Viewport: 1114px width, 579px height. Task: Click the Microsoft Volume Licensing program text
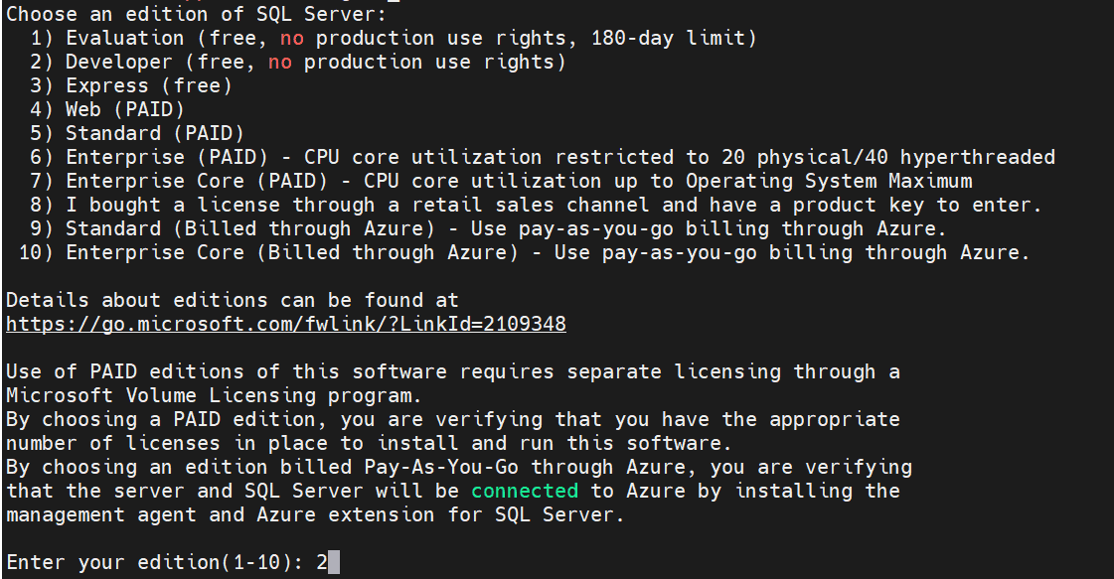[214, 395]
